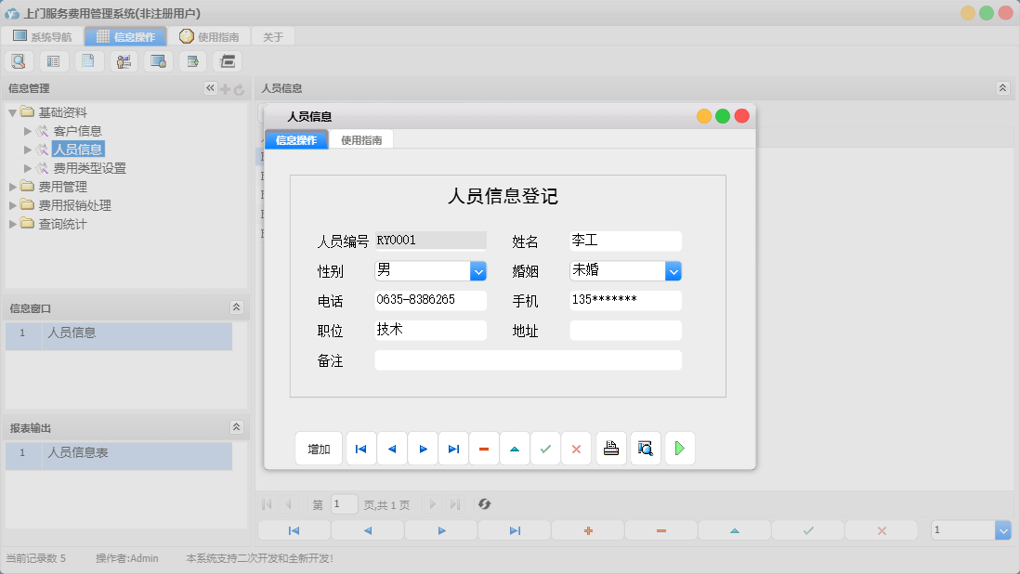Open the 性别 gender dropdown
This screenshot has width=1020, height=574.
coord(477,269)
